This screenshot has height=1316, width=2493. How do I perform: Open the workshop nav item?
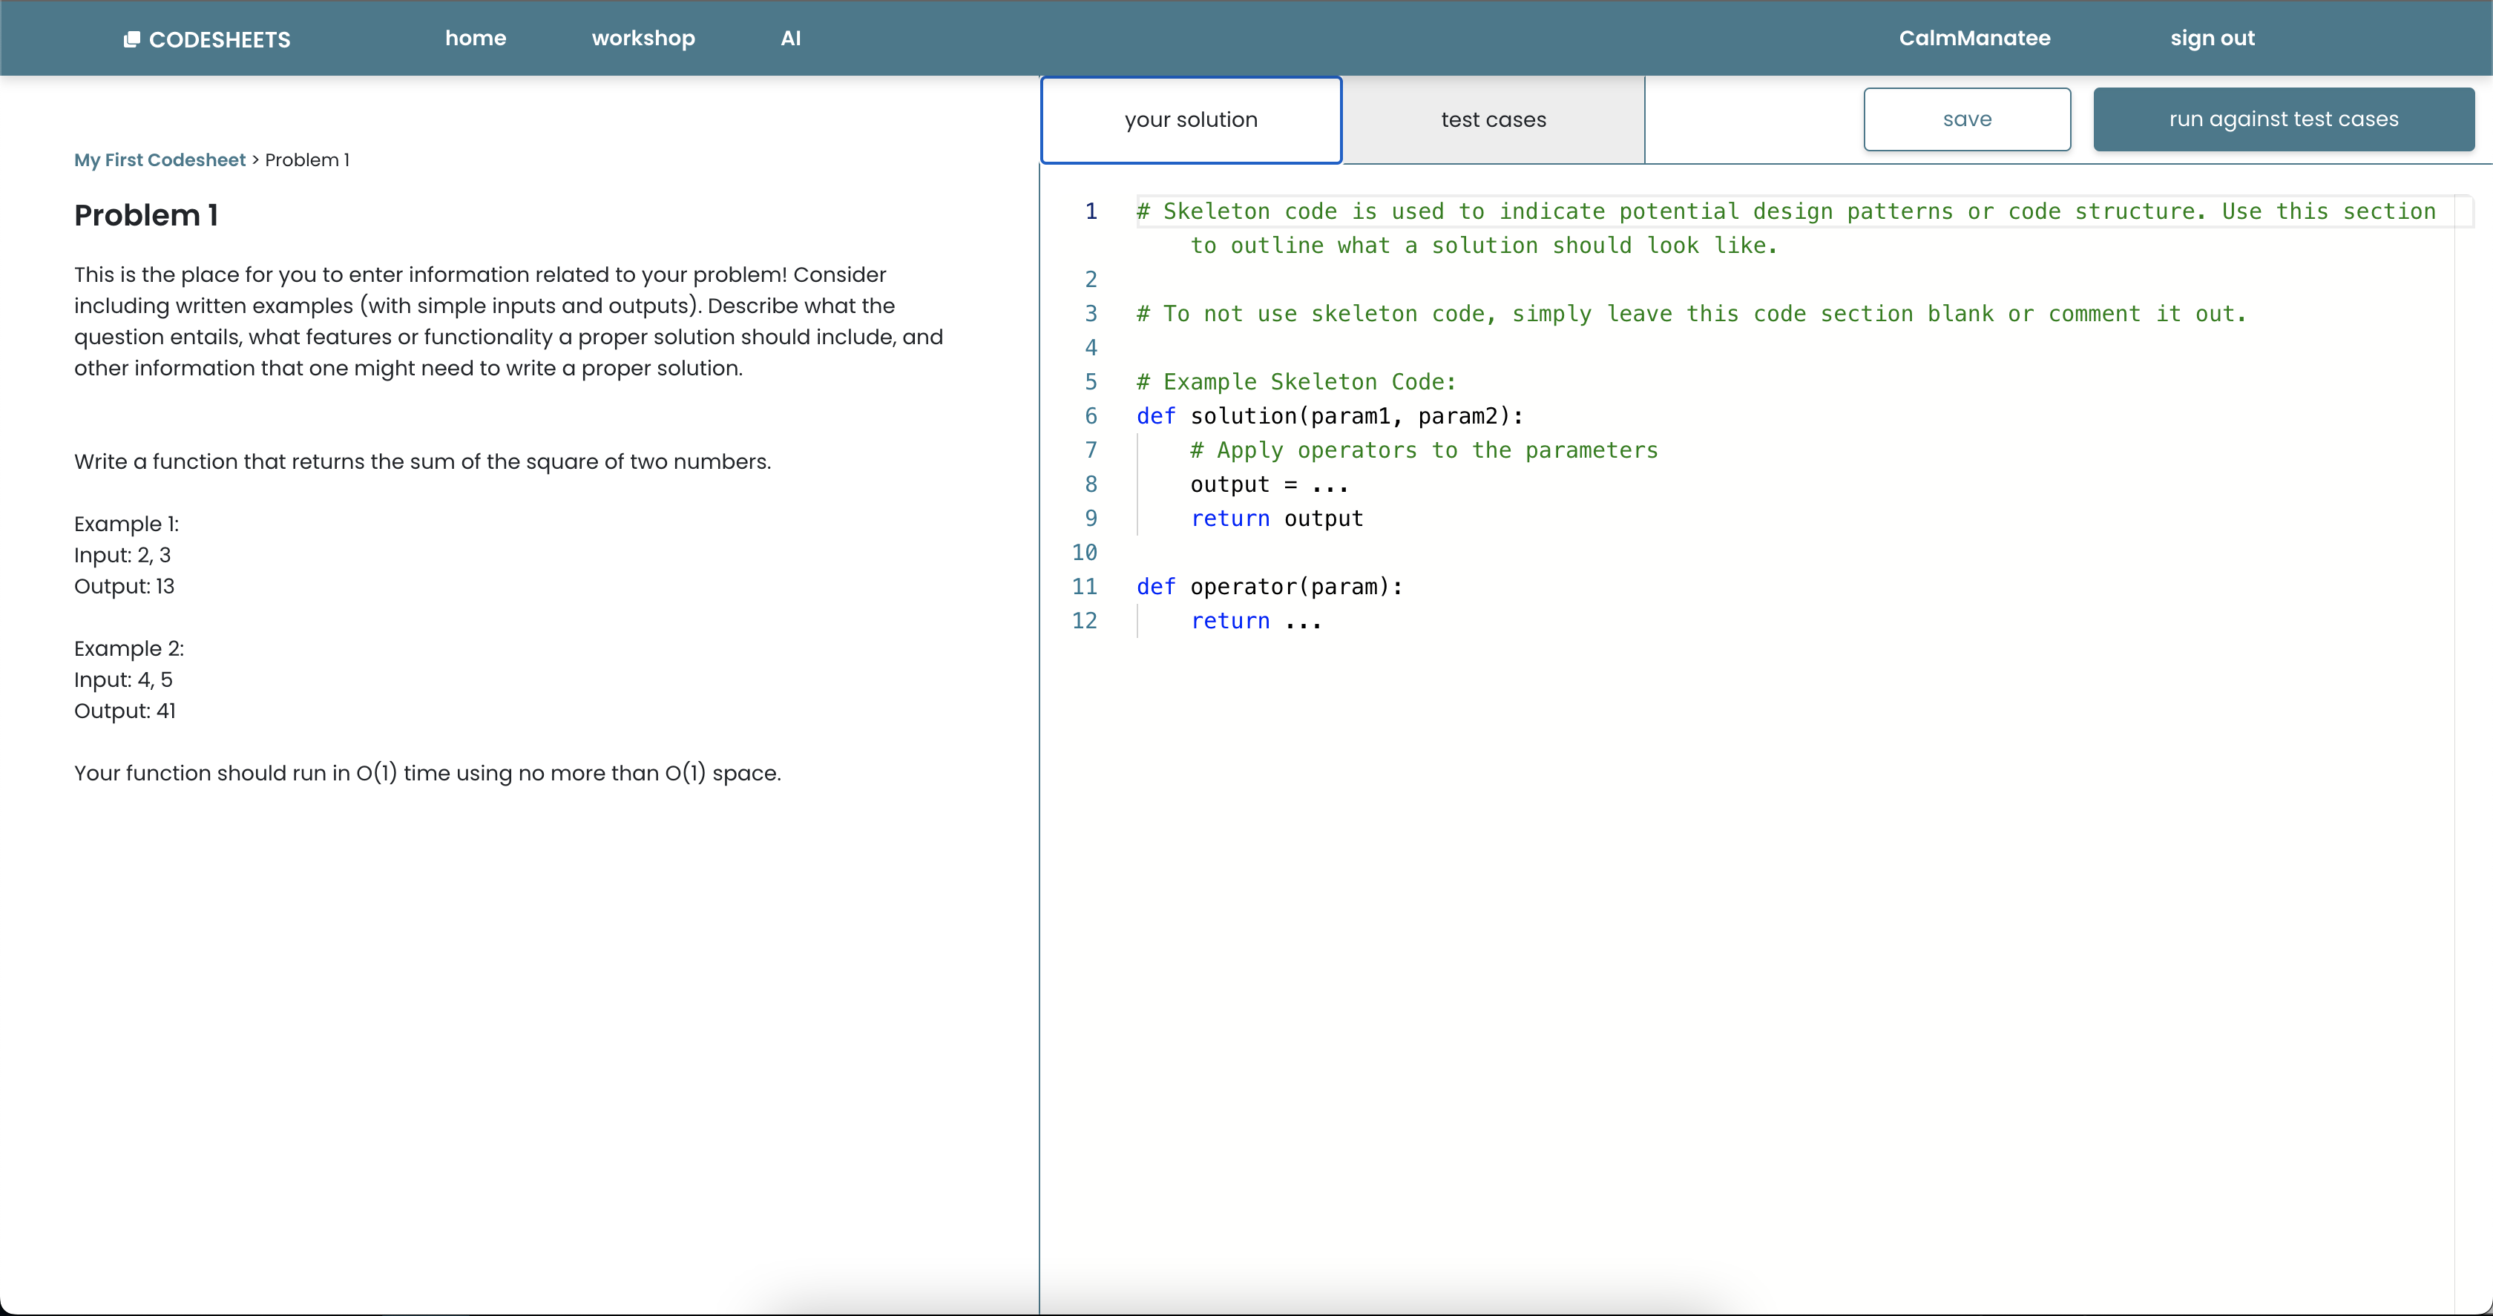[643, 38]
